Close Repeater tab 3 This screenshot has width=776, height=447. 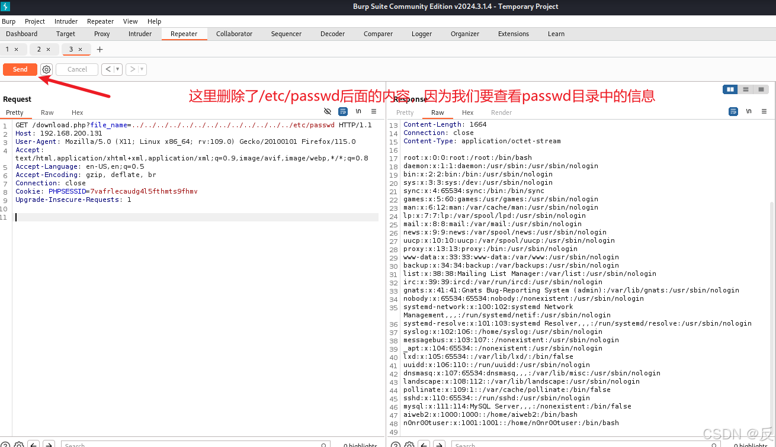[x=81, y=49]
